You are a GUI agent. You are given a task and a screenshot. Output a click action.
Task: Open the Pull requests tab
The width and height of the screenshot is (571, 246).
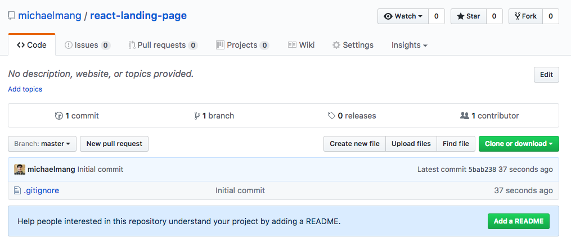tap(163, 45)
